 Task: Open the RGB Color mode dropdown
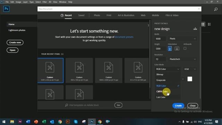168,69
